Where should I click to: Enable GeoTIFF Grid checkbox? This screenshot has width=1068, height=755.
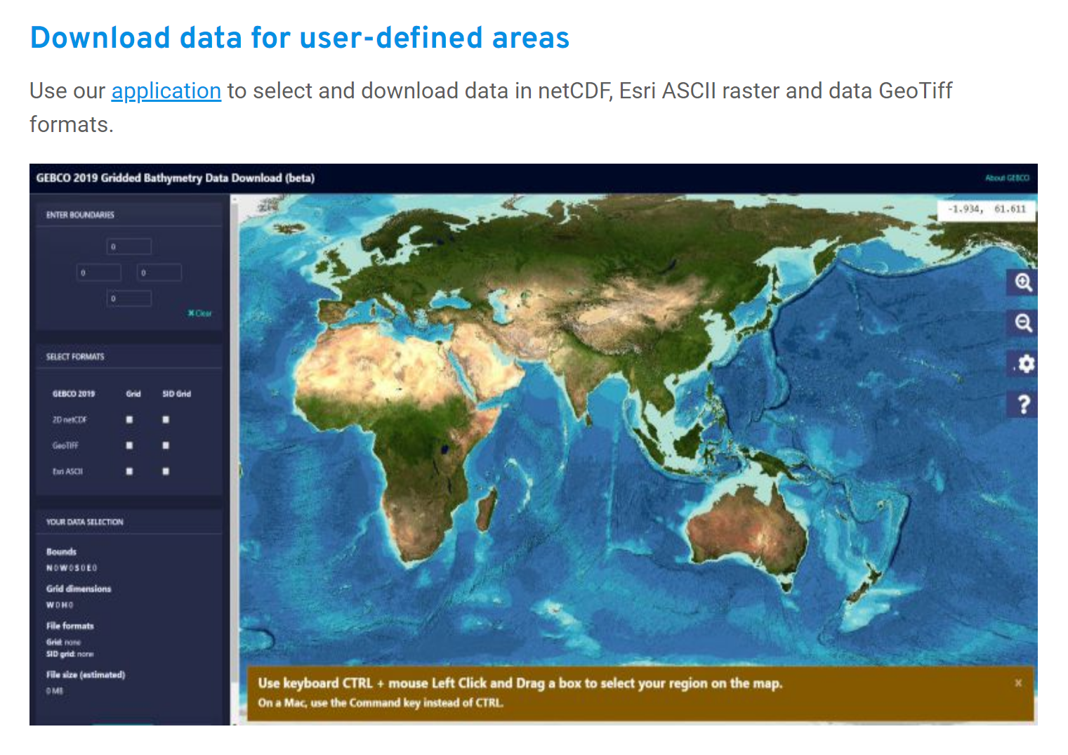point(129,446)
